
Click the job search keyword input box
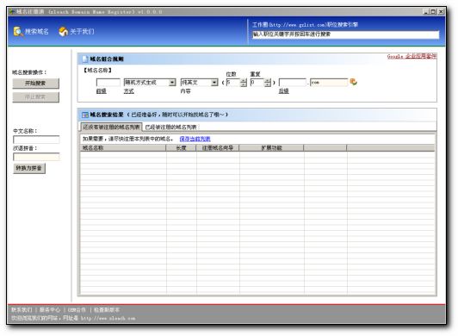coord(345,34)
